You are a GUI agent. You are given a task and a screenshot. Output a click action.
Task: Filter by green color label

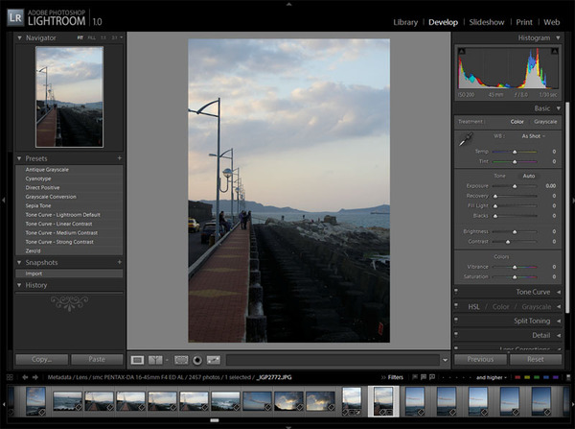coord(537,377)
